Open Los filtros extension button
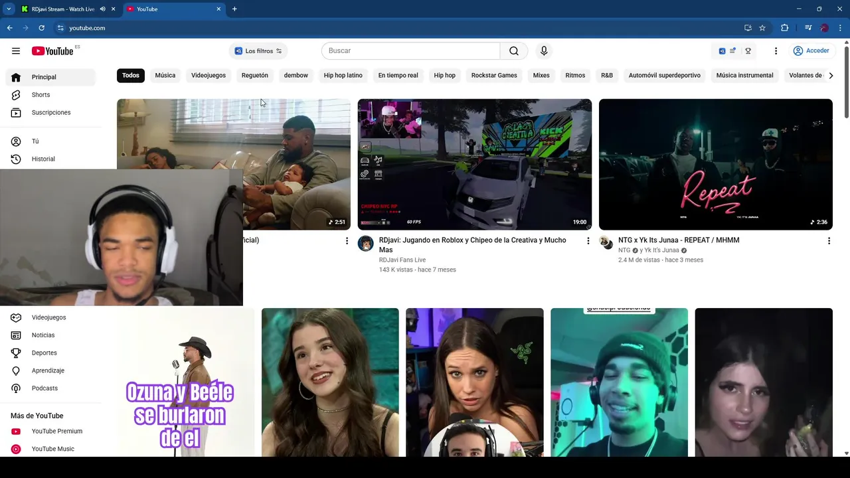This screenshot has height=478, width=850. [258, 51]
